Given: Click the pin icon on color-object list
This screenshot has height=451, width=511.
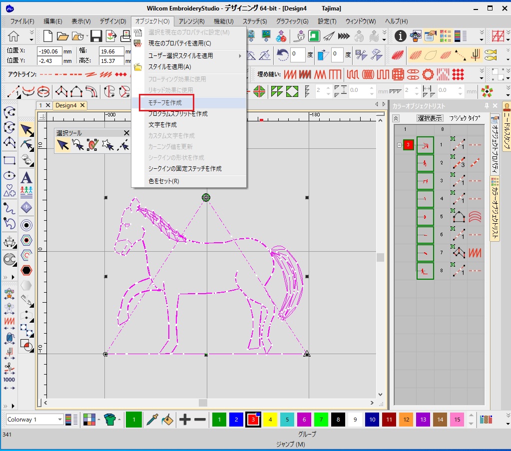Looking at the screenshot, I should click(487, 105).
